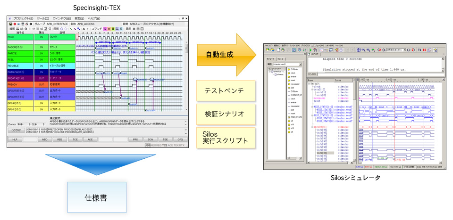The image size is (453, 220).
Task: Collapse the info[96:1] bus in signal list
Action: [312, 127]
